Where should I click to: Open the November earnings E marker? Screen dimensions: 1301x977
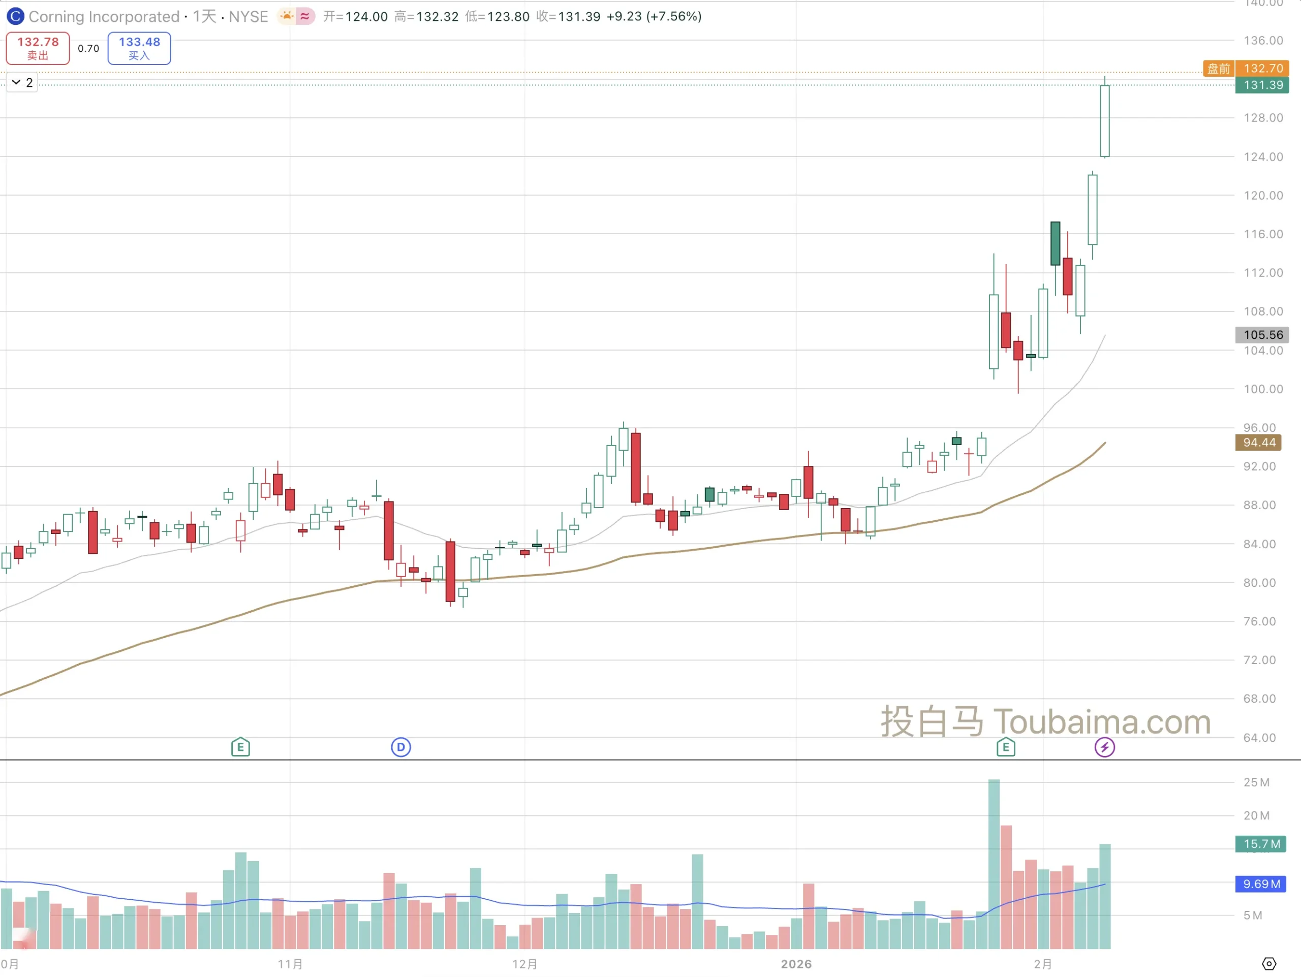[x=240, y=747]
